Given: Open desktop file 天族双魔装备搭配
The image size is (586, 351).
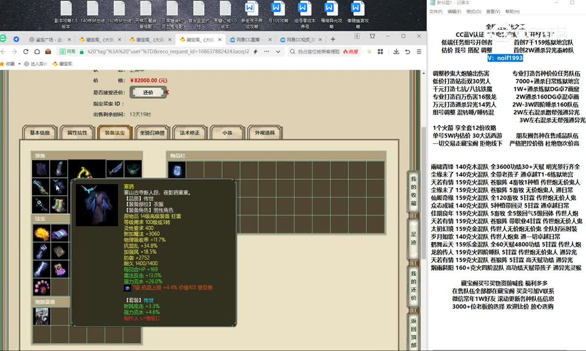Looking at the screenshot, I should [x=146, y=15].
